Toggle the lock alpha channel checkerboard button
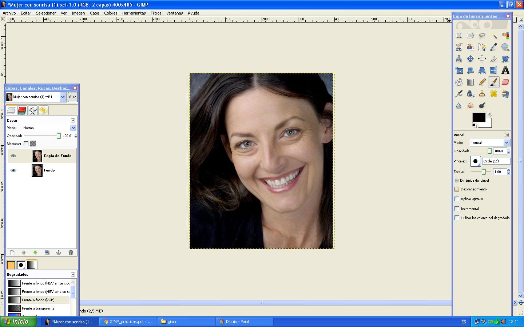 33,144
